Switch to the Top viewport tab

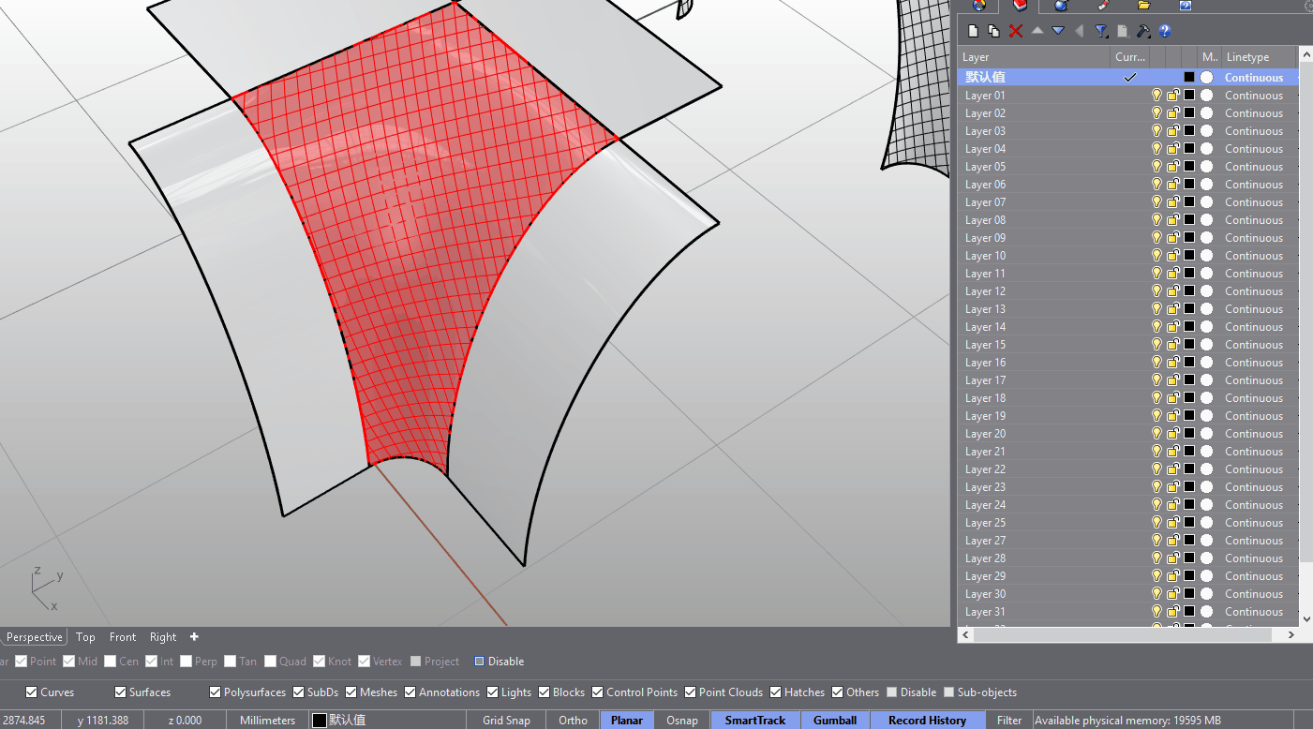coord(85,637)
